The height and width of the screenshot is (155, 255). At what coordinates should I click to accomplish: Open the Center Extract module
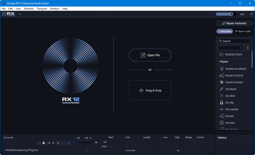point(234,82)
